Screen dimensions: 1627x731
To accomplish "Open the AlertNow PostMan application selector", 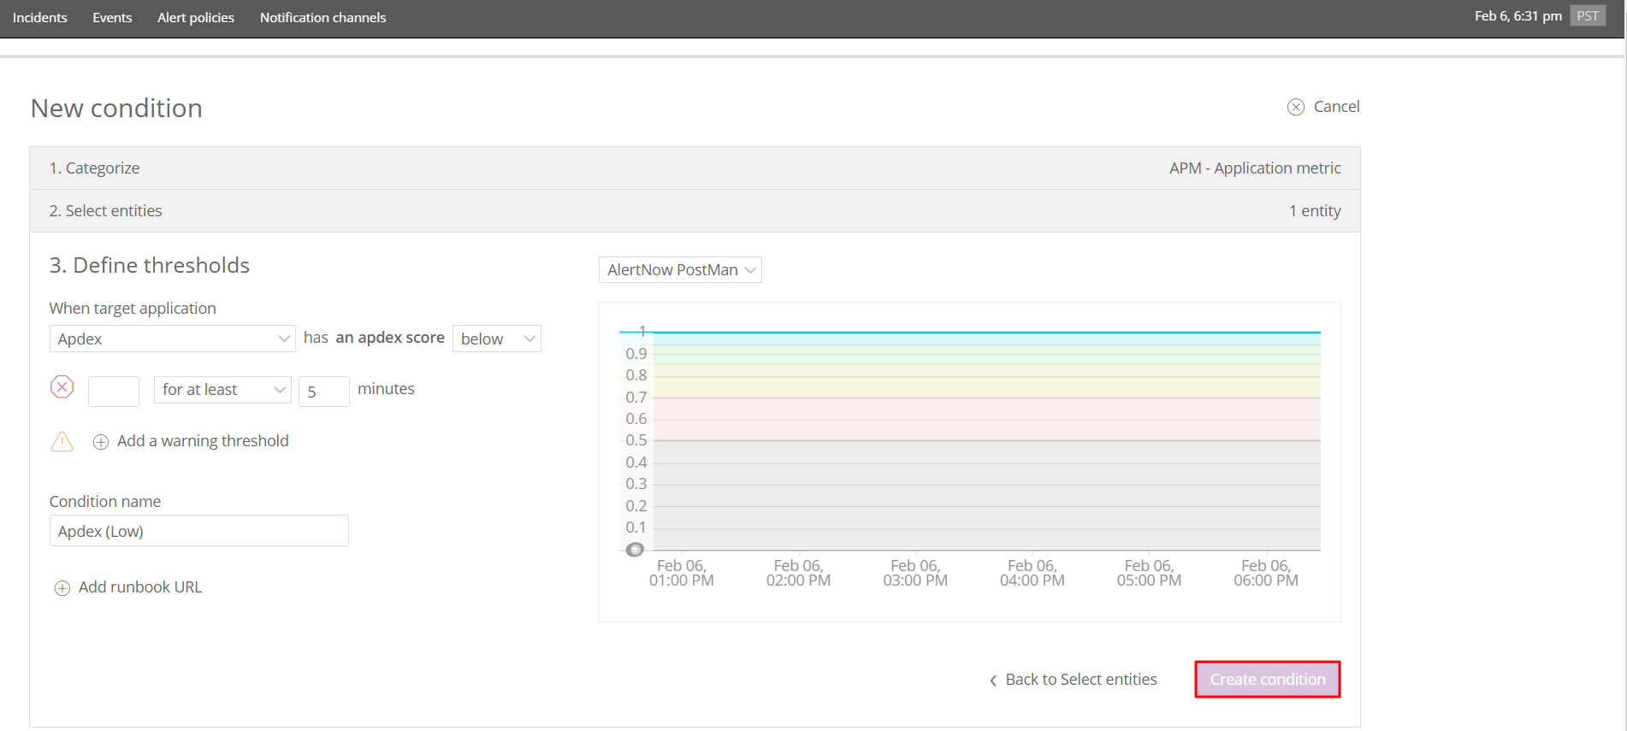I will 680,270.
